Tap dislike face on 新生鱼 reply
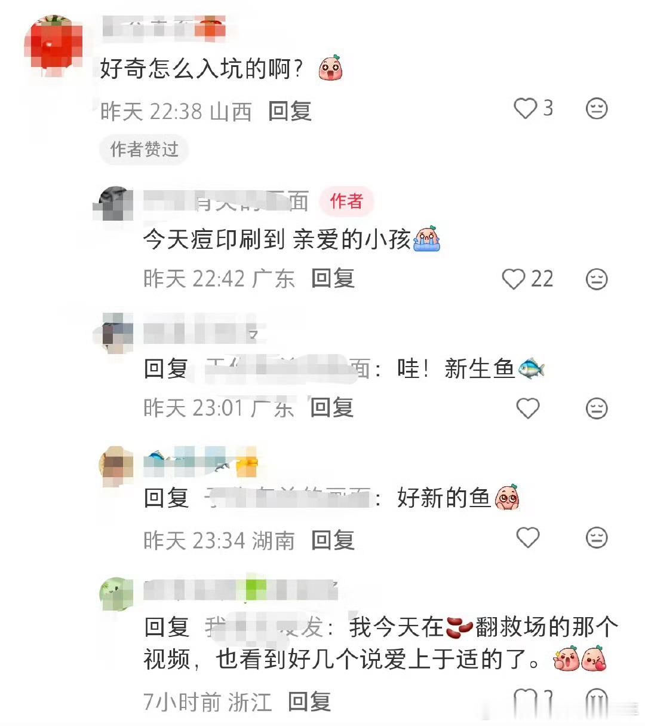The image size is (645, 726). tap(596, 408)
